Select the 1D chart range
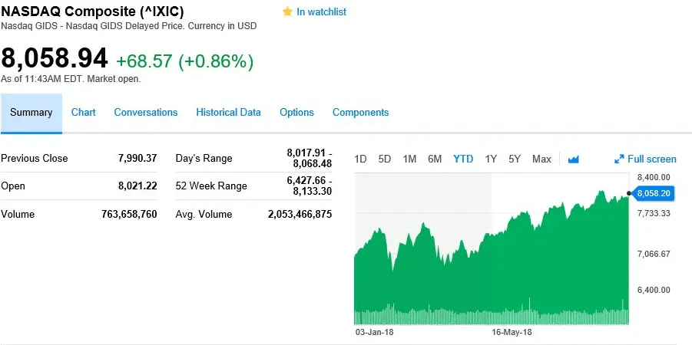692x345 pixels. coord(360,159)
